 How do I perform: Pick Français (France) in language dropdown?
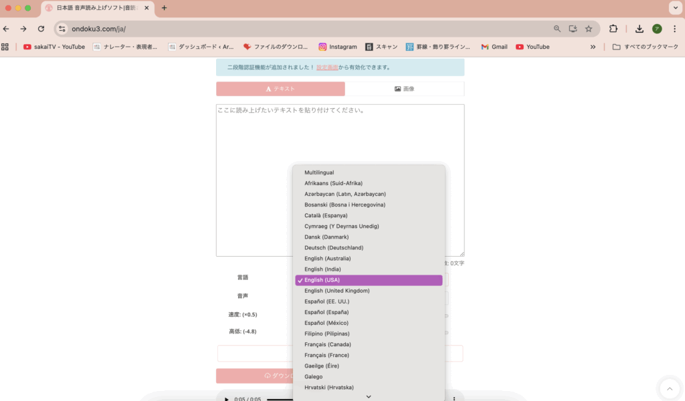328,355
